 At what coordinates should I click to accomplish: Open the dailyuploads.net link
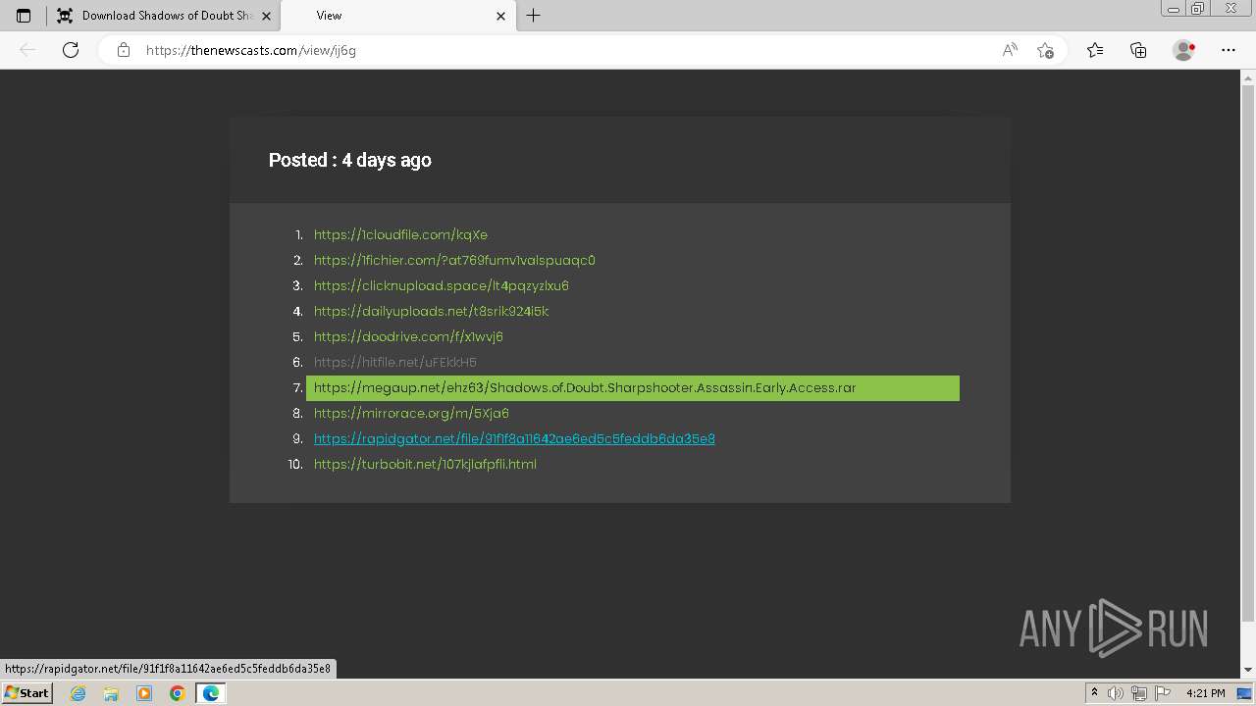tap(431, 312)
